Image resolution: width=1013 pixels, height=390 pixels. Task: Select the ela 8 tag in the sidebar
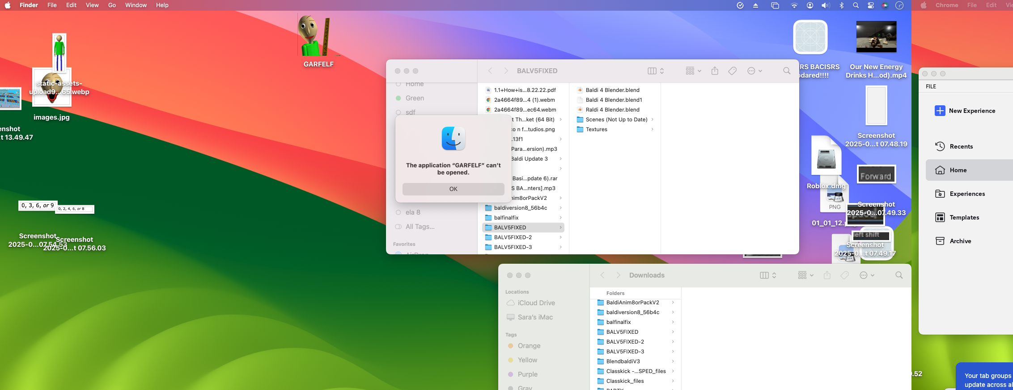[x=413, y=212]
